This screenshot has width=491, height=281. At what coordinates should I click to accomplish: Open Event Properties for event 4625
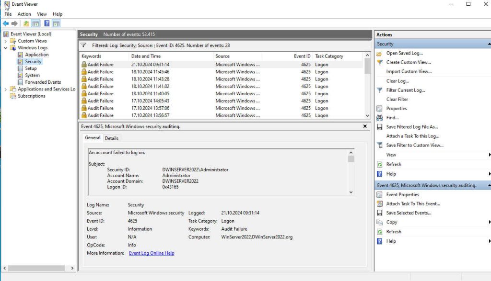click(x=402, y=194)
